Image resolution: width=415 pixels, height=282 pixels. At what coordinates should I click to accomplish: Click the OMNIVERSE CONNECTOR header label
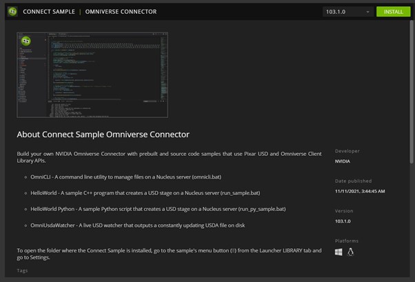pyautogui.click(x=121, y=12)
